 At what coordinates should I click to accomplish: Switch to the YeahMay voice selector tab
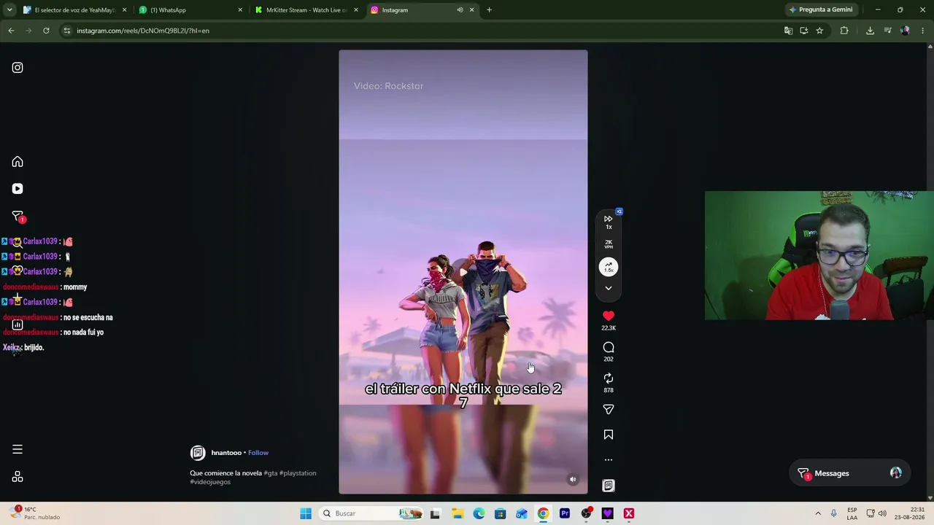75,10
